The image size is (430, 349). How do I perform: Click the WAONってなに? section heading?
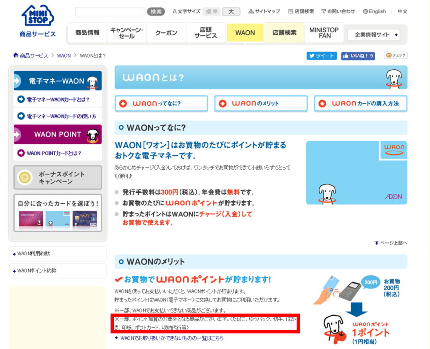pos(156,128)
